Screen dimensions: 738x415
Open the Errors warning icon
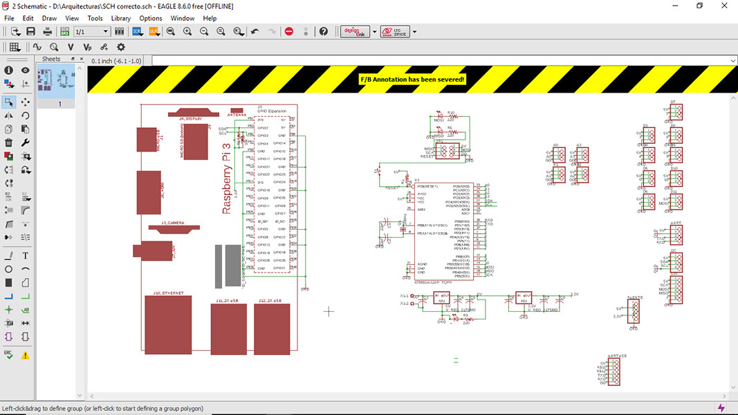point(26,356)
